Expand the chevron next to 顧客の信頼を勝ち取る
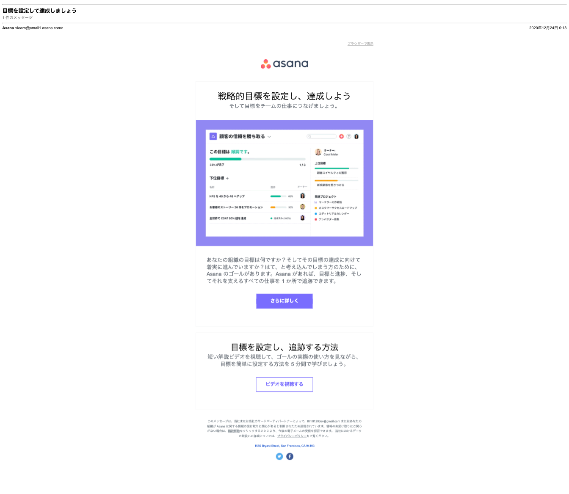This screenshot has height=494, width=569. click(x=269, y=137)
